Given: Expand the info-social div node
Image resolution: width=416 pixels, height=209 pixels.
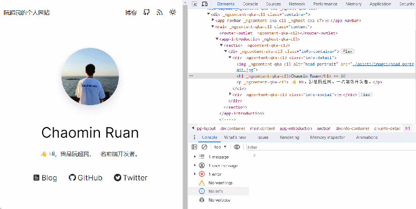Looking at the screenshot, I should coord(230,94).
